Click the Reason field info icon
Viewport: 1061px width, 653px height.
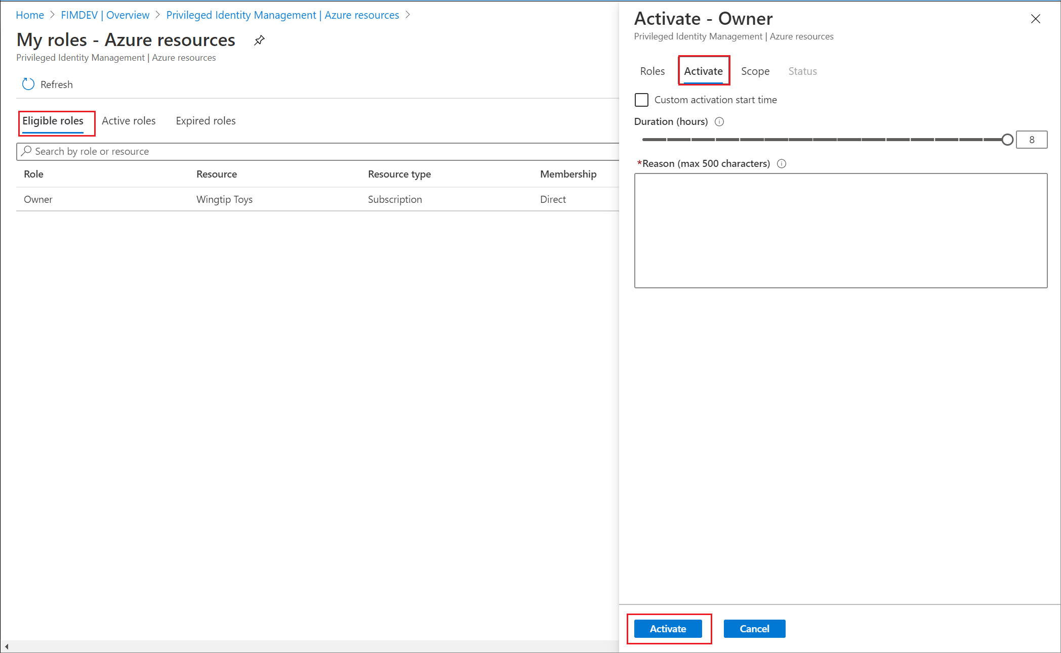coord(783,163)
